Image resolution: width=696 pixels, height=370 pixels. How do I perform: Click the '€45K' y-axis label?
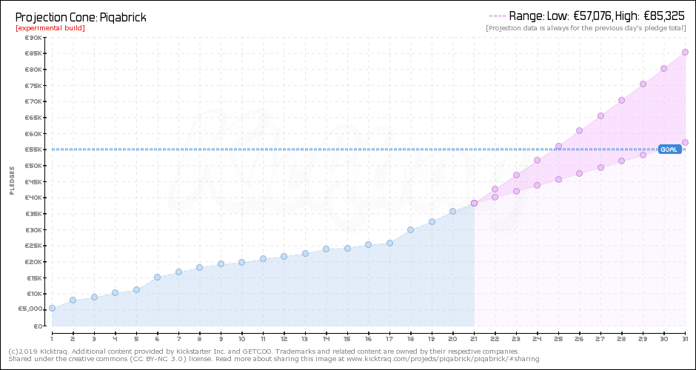[34, 182]
